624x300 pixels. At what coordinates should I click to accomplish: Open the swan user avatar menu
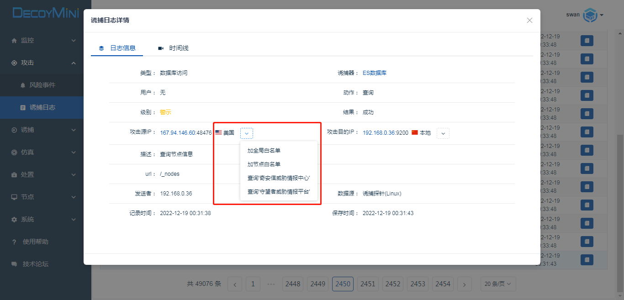(x=592, y=15)
